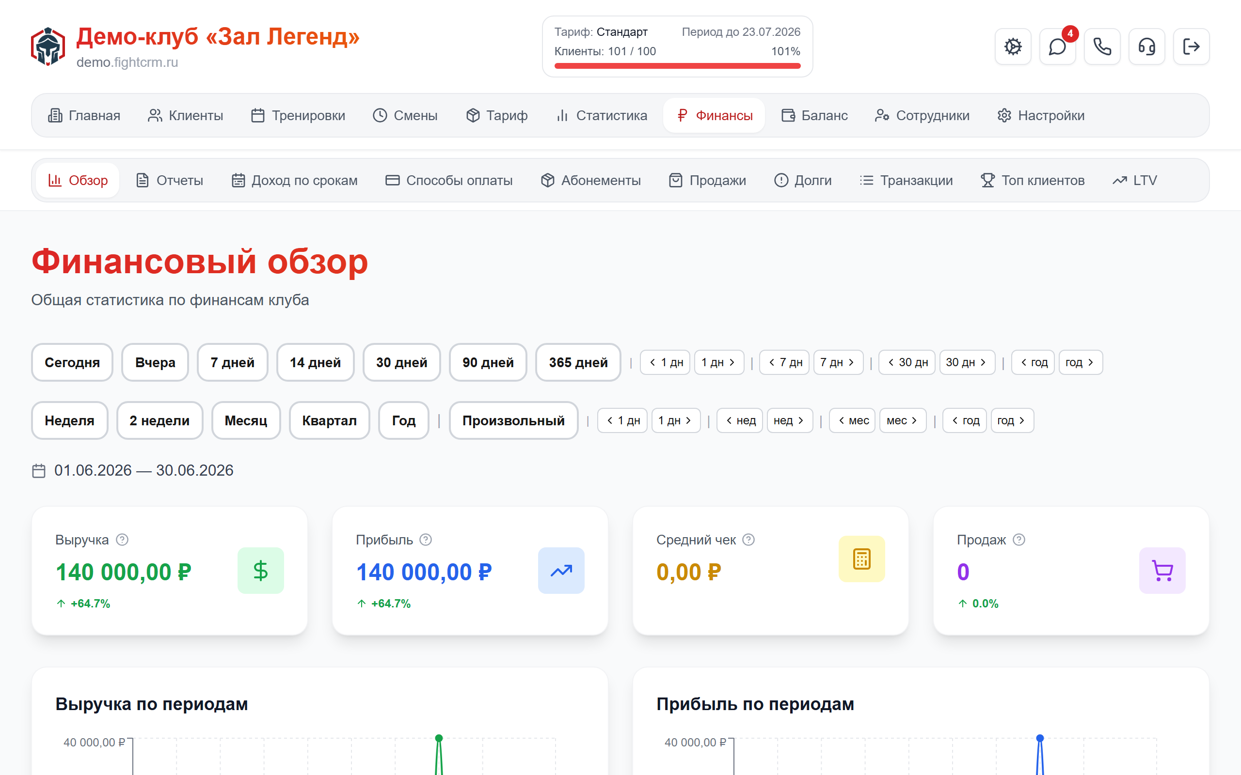Shift back with the < 7 дн button
The width and height of the screenshot is (1241, 775).
pyautogui.click(x=784, y=362)
